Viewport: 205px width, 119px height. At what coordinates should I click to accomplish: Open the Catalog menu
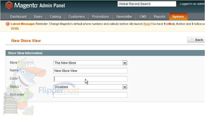pyautogui.click(x=55, y=17)
